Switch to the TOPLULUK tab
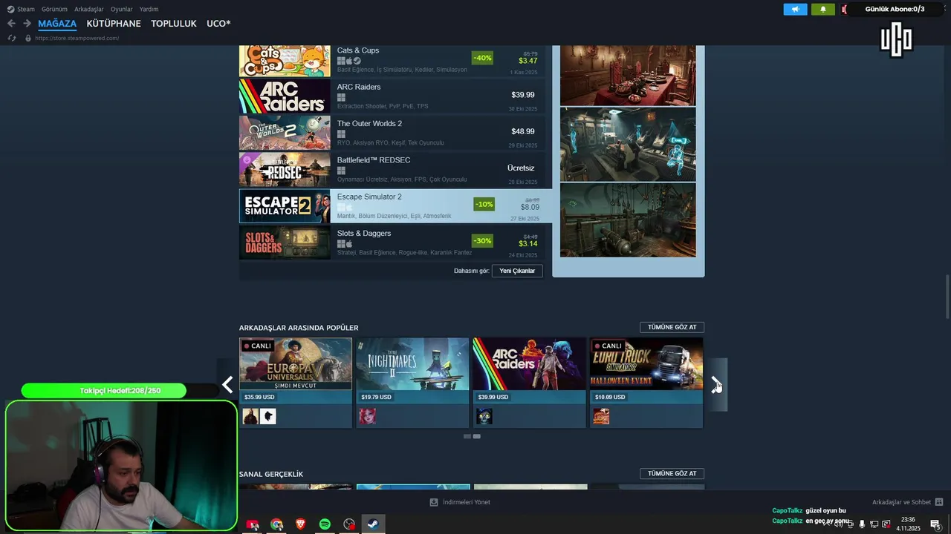This screenshot has height=534, width=951. click(174, 24)
